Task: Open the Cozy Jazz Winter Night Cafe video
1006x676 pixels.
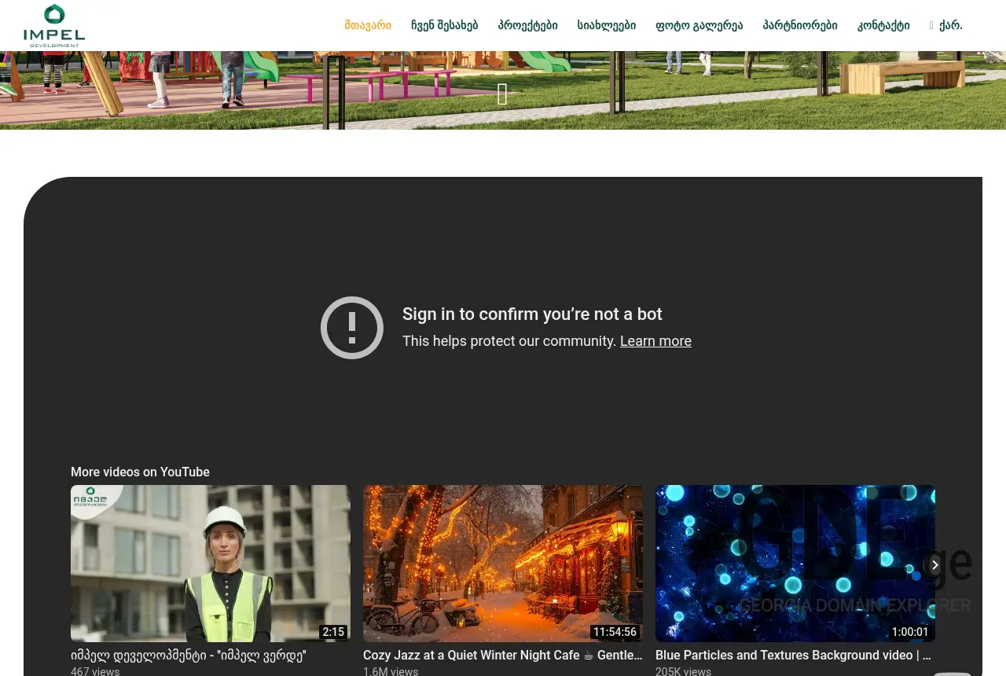Action: [502, 656]
